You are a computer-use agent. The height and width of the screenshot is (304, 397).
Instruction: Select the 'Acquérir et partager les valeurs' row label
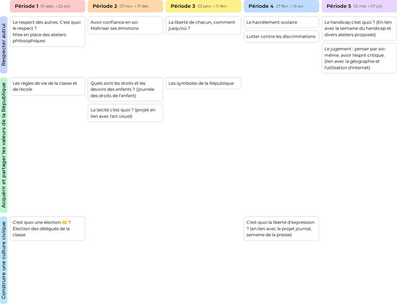[4, 145]
